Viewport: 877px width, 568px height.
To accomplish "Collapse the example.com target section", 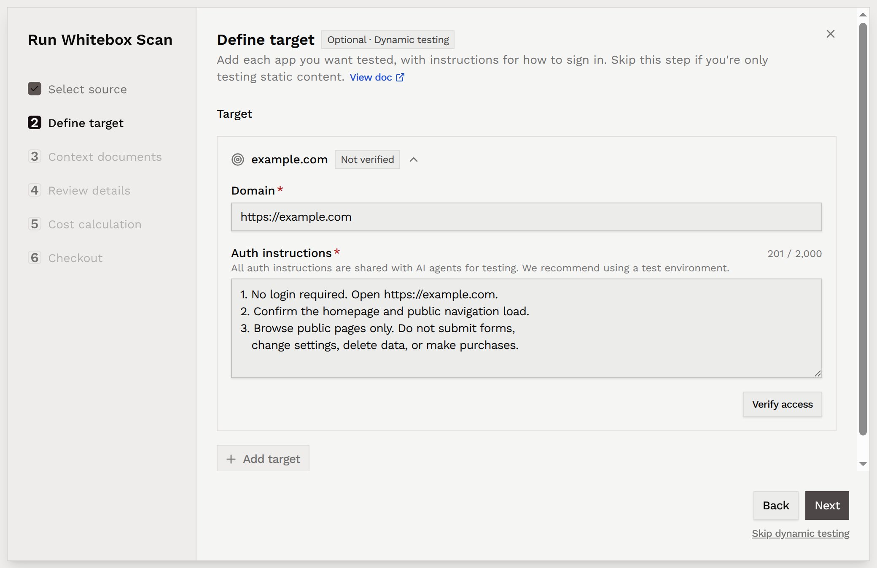I will [414, 160].
